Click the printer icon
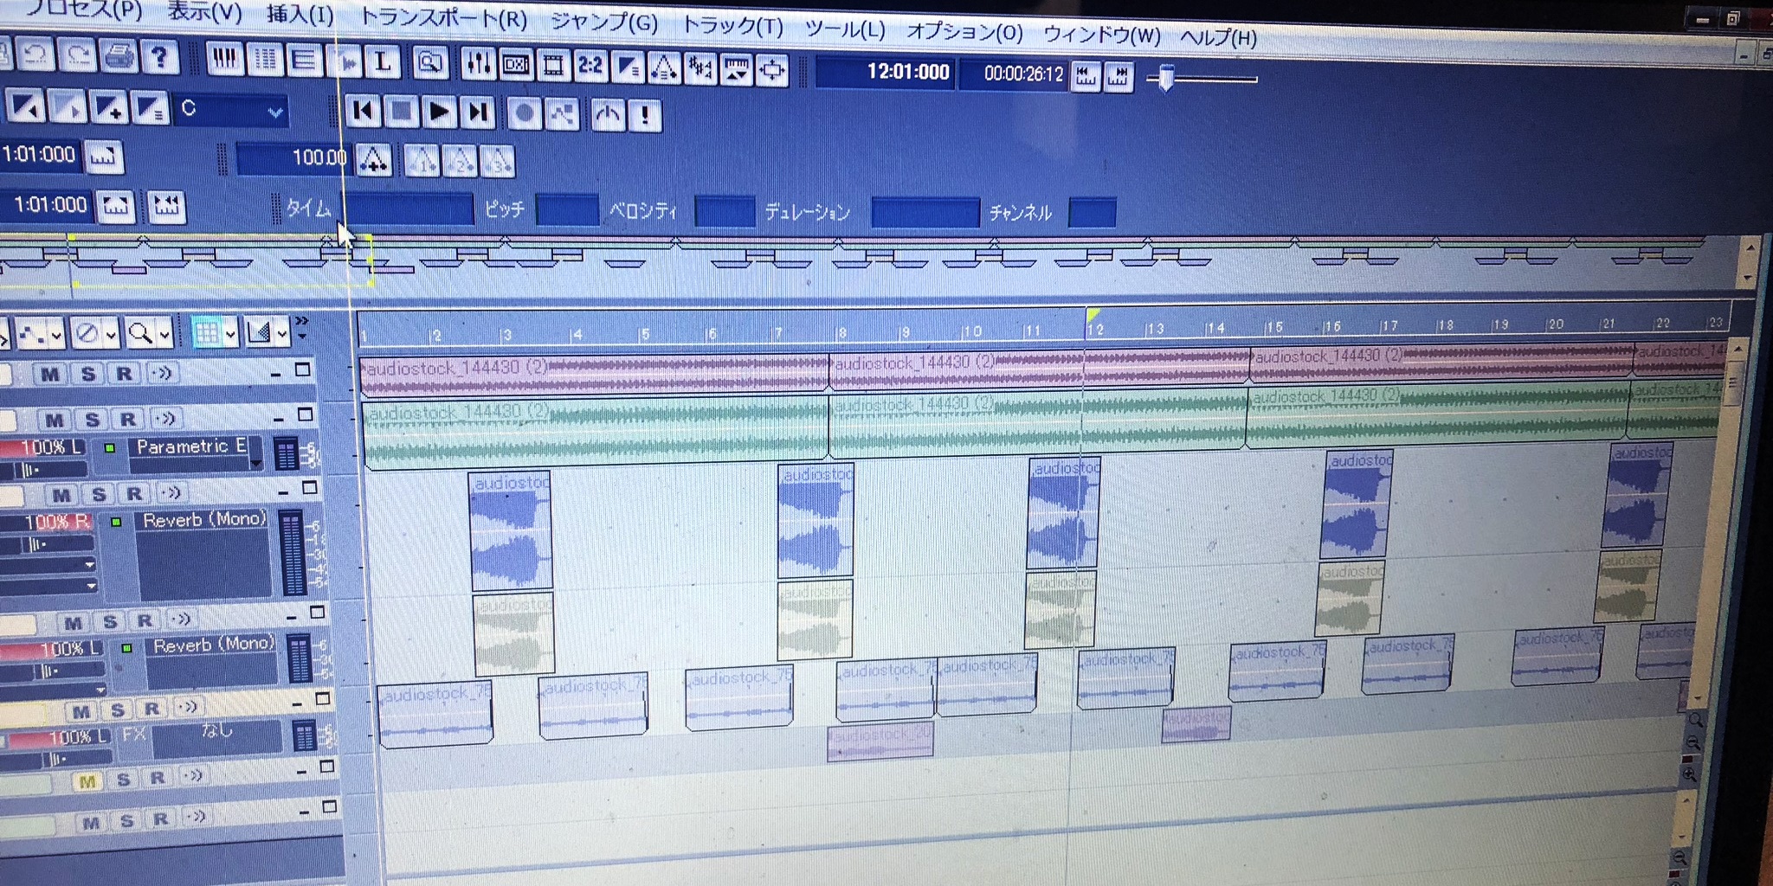 click(x=119, y=57)
